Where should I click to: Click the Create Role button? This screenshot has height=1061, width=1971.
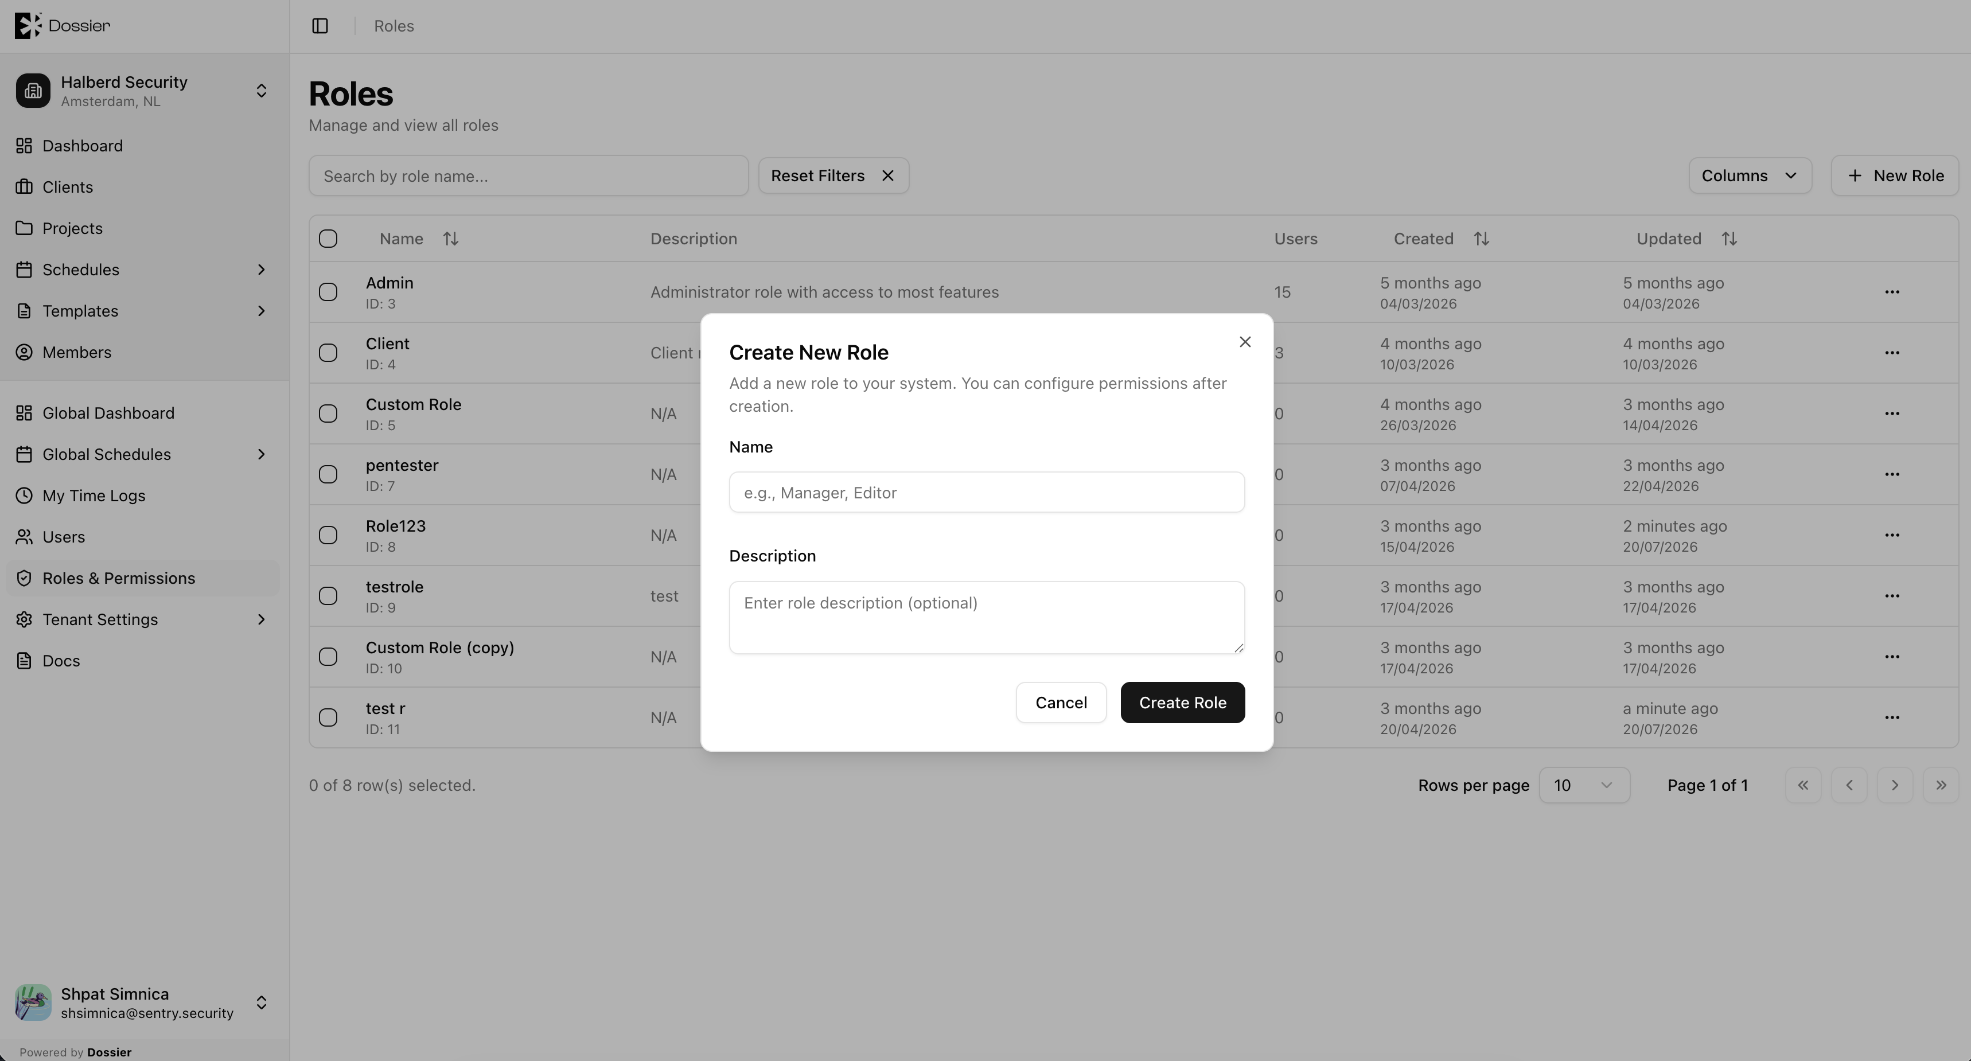[x=1182, y=702]
